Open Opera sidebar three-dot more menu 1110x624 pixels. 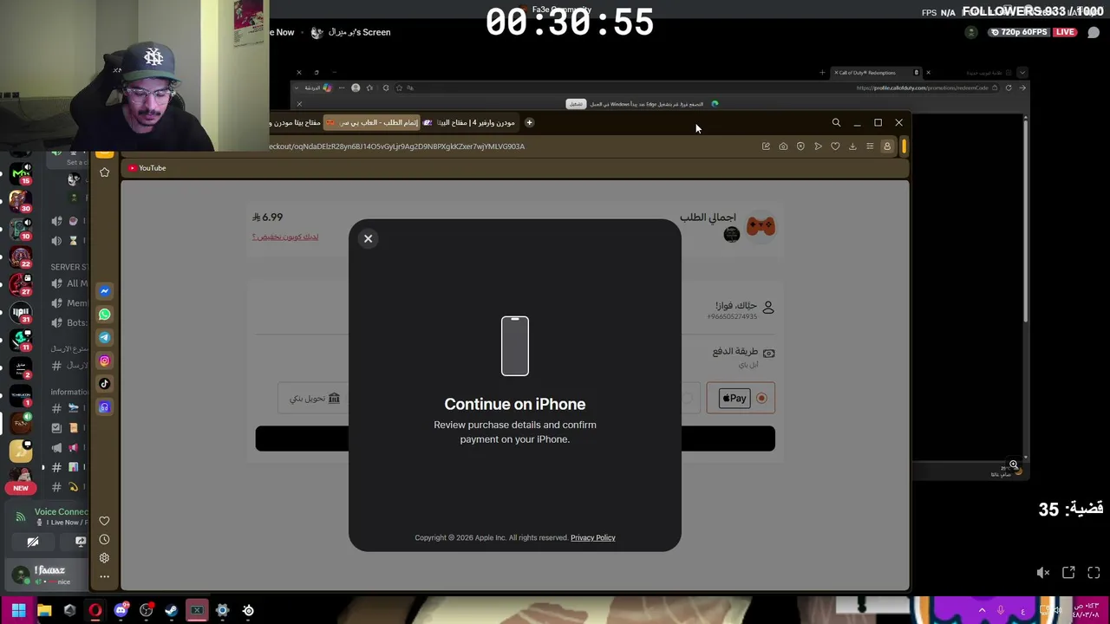104,576
